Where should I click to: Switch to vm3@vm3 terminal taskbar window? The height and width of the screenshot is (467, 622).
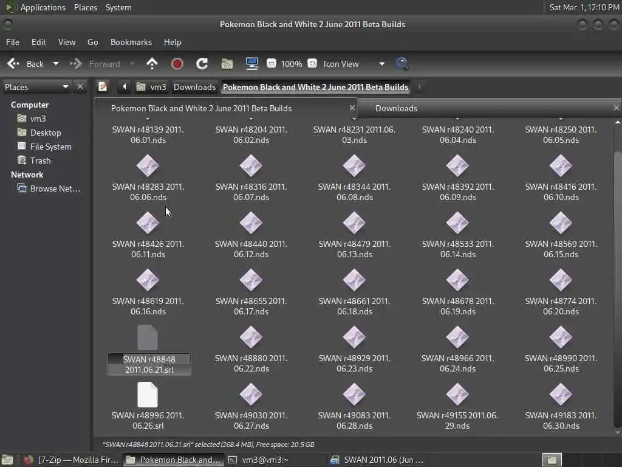(x=275, y=460)
